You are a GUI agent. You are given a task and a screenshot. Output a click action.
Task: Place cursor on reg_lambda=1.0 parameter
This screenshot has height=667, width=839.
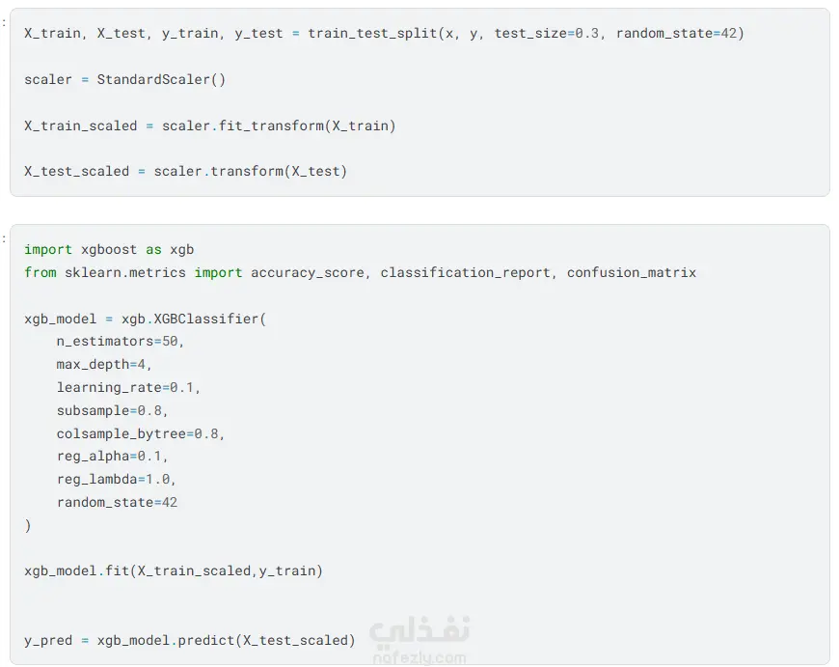coord(116,479)
